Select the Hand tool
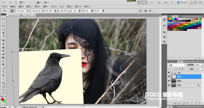This screenshot has width=204, height=108. click(x=3, y=90)
